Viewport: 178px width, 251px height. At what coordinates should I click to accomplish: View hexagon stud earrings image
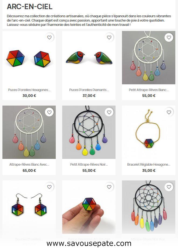point(29,58)
